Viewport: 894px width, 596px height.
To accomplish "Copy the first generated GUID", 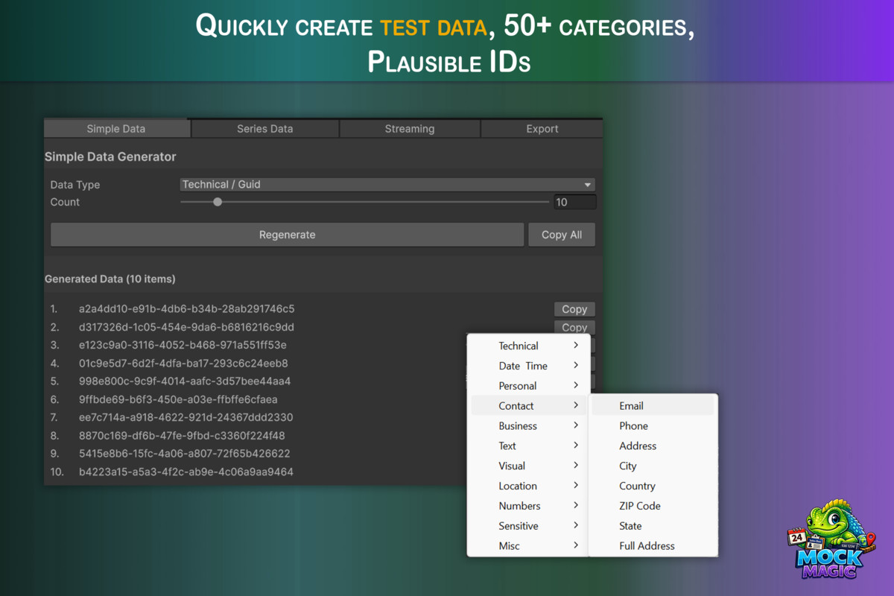I will point(574,309).
